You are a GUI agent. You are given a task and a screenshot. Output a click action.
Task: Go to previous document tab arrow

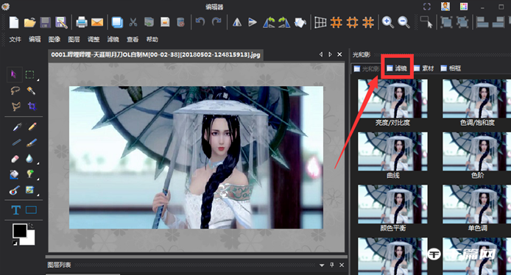(321, 54)
